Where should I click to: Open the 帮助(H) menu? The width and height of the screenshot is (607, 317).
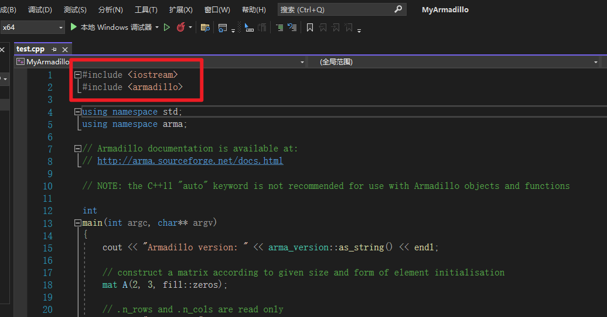tap(254, 10)
